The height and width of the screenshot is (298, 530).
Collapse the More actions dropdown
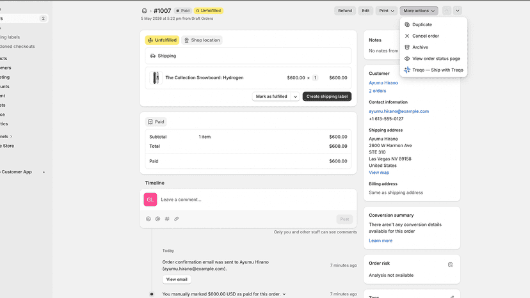click(419, 11)
